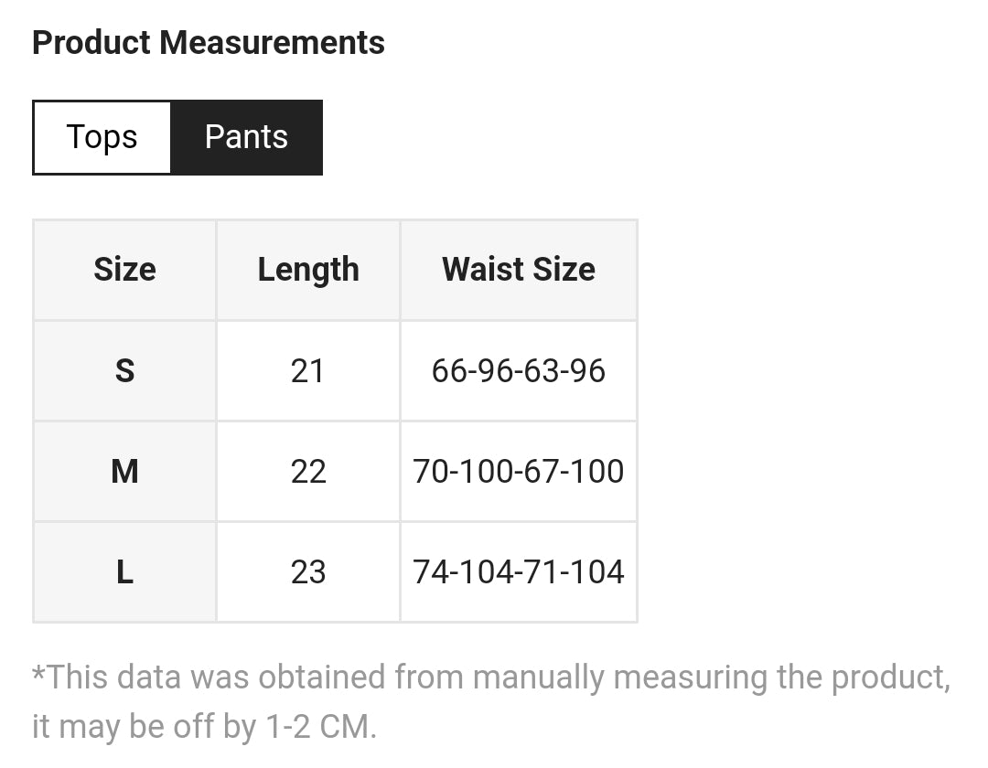
Task: Click the Length column header
Action: 308,270
